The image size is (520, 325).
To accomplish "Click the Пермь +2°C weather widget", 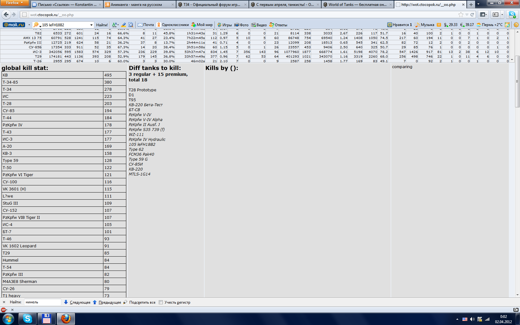I will [x=490, y=25].
